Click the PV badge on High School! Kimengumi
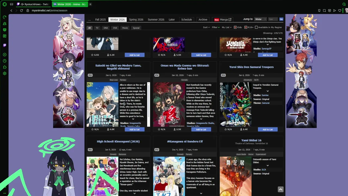Viewport: 348px width, 196px height. [90, 149]
